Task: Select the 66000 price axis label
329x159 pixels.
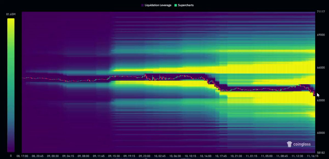Action: (x=321, y=68)
